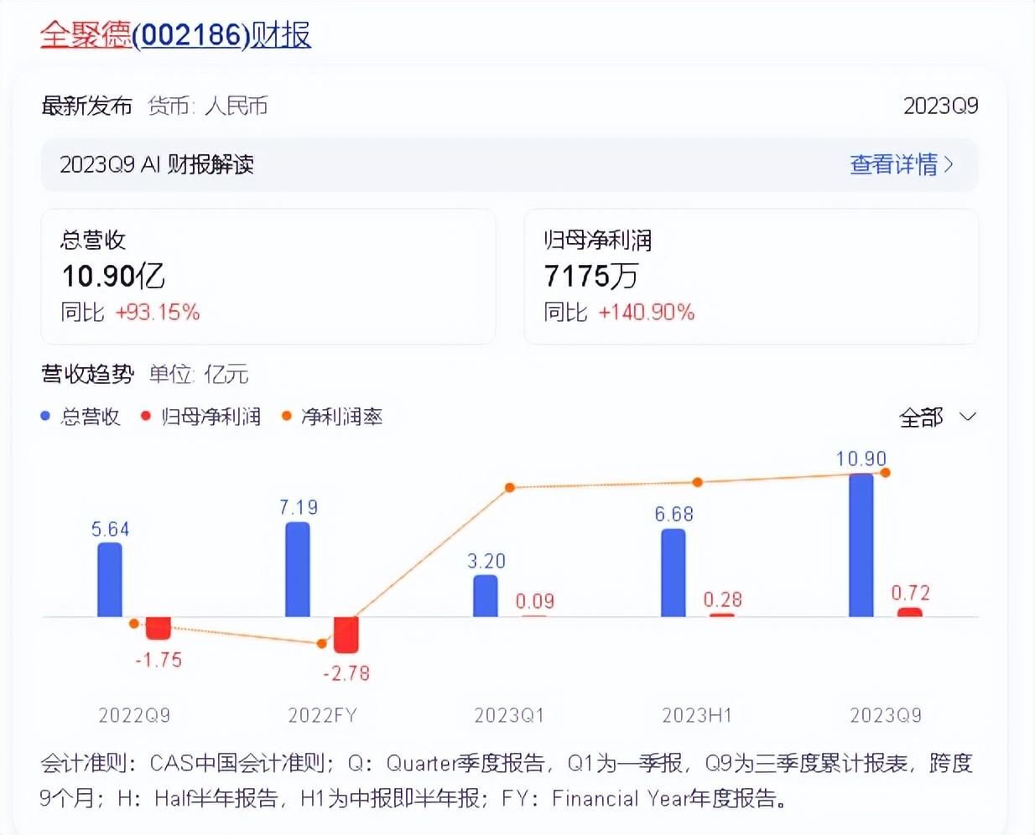
Task: Click the red 0.72 net profit bar
Action: pyautogui.click(x=910, y=613)
